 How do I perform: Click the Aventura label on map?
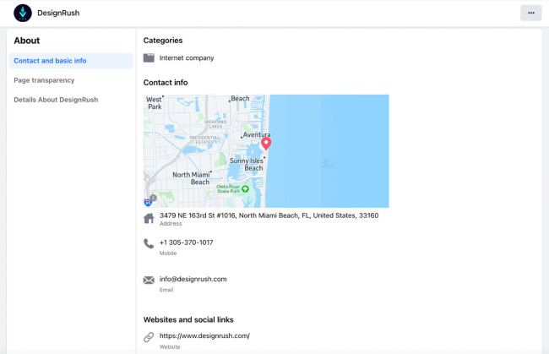tap(257, 134)
